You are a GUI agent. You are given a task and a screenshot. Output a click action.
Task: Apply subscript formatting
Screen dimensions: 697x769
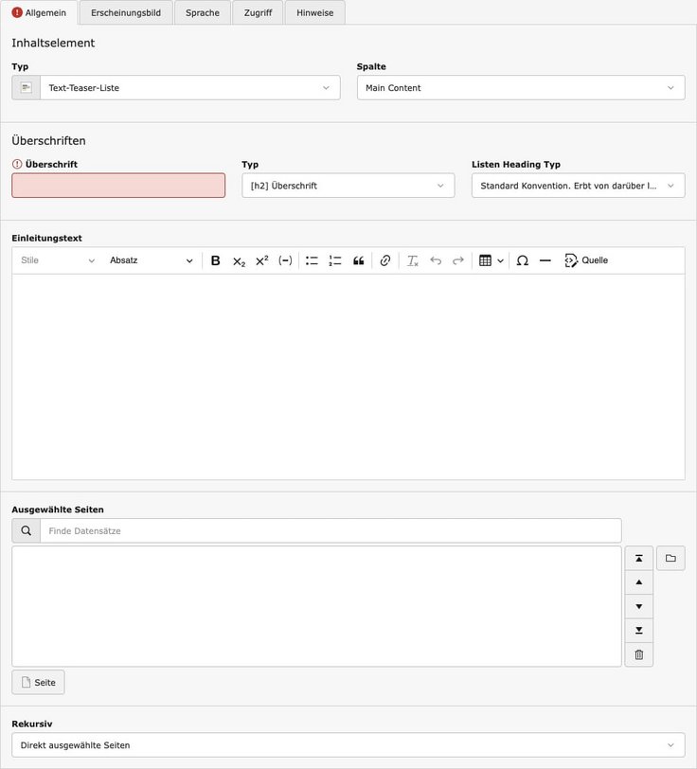[239, 260]
